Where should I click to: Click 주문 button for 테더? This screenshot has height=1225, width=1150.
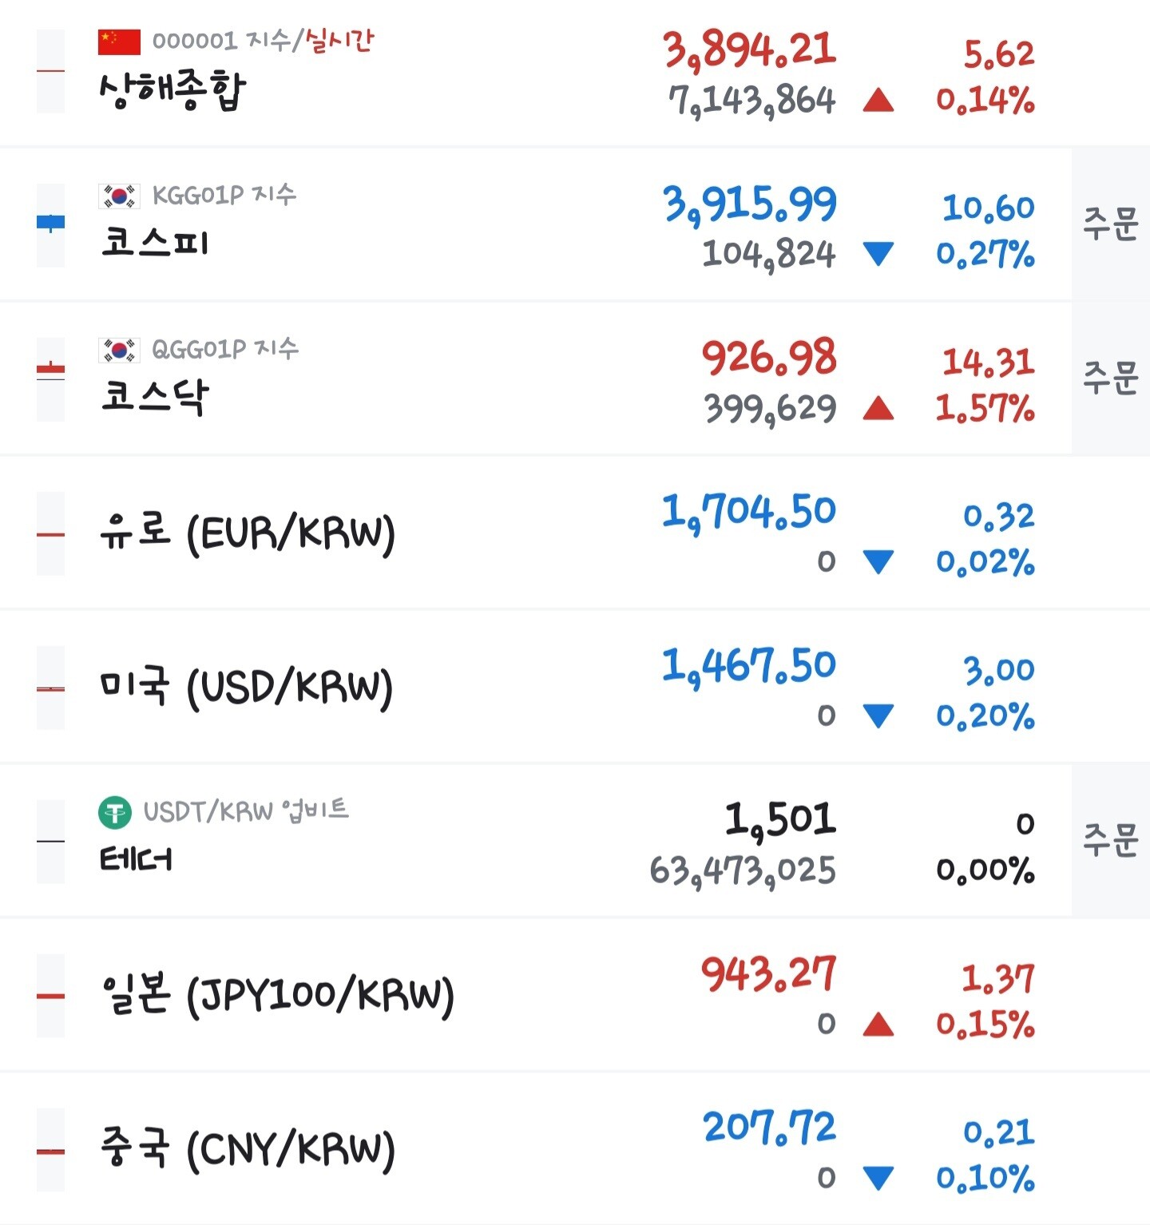tap(1111, 840)
